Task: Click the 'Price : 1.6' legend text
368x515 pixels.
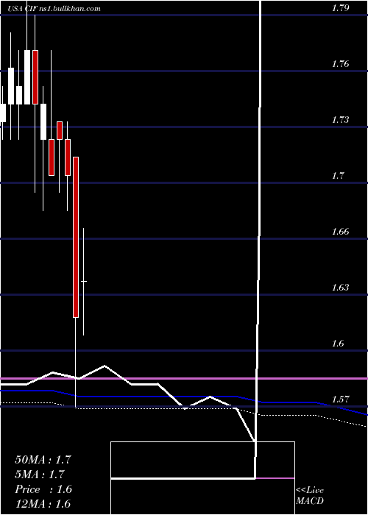Action: click(43, 489)
